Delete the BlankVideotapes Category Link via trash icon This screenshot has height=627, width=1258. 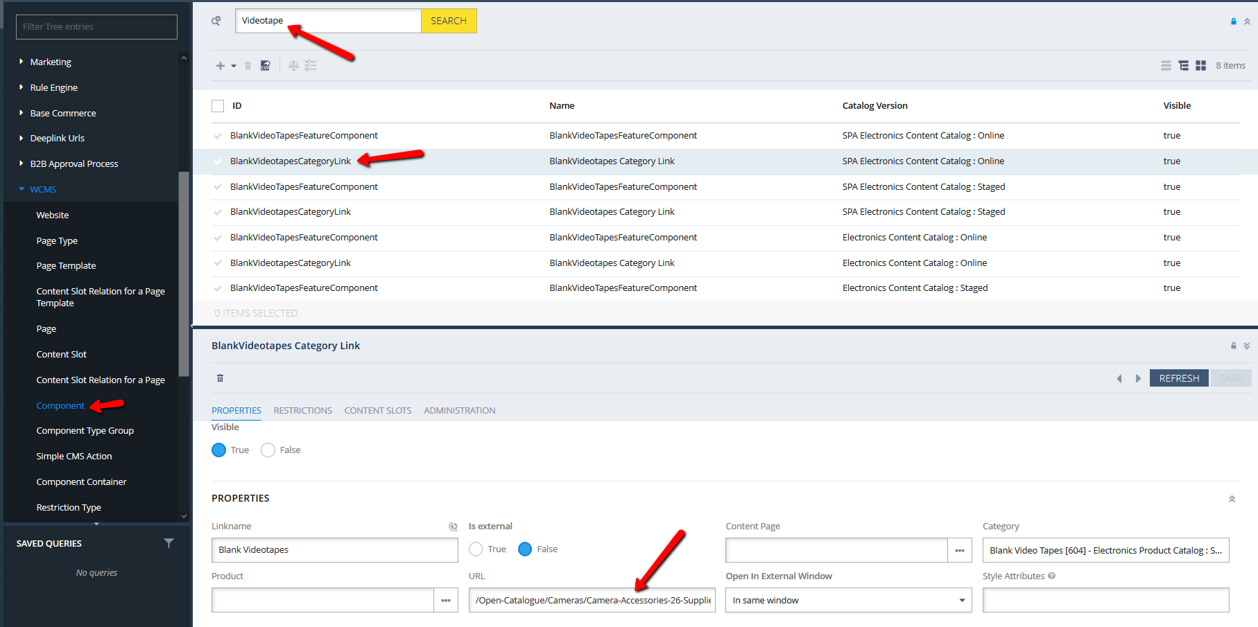click(x=220, y=378)
